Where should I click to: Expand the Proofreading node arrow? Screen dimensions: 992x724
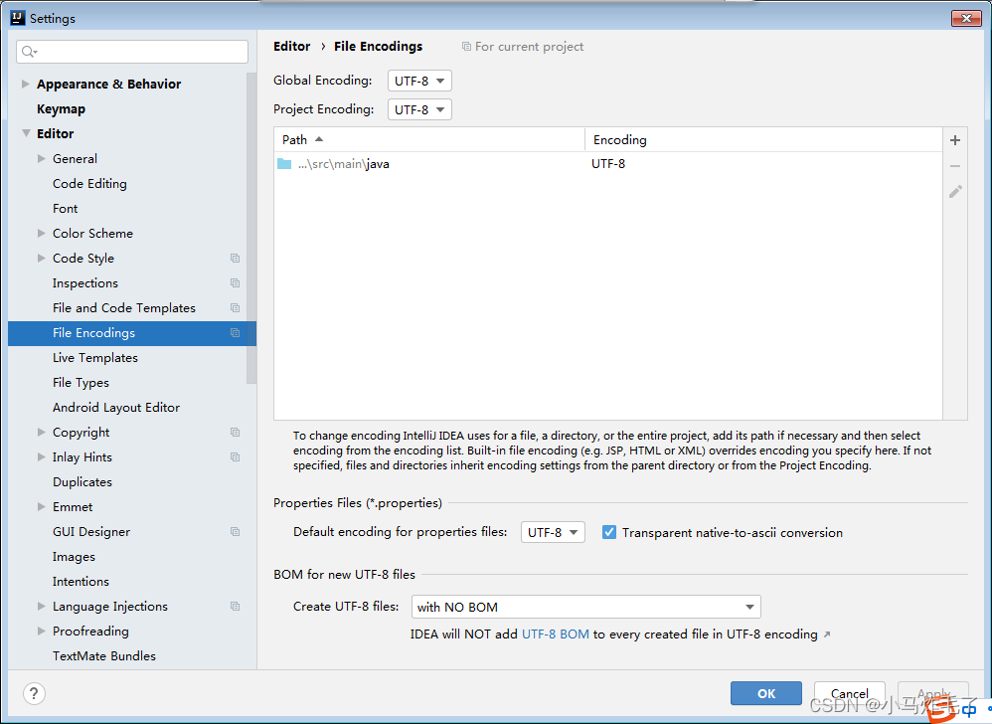pos(41,631)
